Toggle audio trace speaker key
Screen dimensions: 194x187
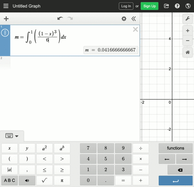27,181
